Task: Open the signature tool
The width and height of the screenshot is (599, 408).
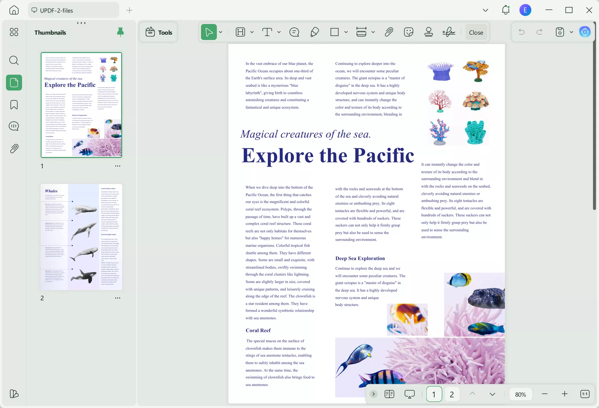Action: click(449, 32)
